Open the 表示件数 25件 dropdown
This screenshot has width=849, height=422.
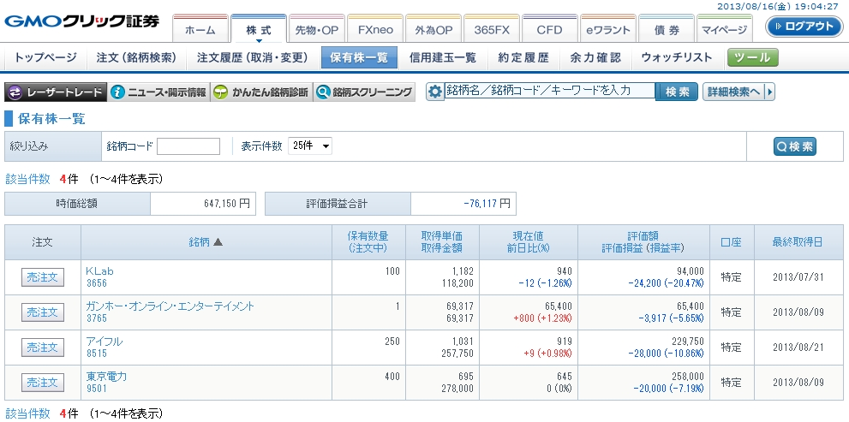[310, 146]
